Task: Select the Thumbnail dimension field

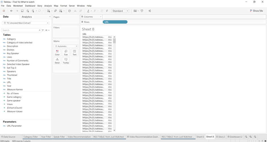Action: 12,75
